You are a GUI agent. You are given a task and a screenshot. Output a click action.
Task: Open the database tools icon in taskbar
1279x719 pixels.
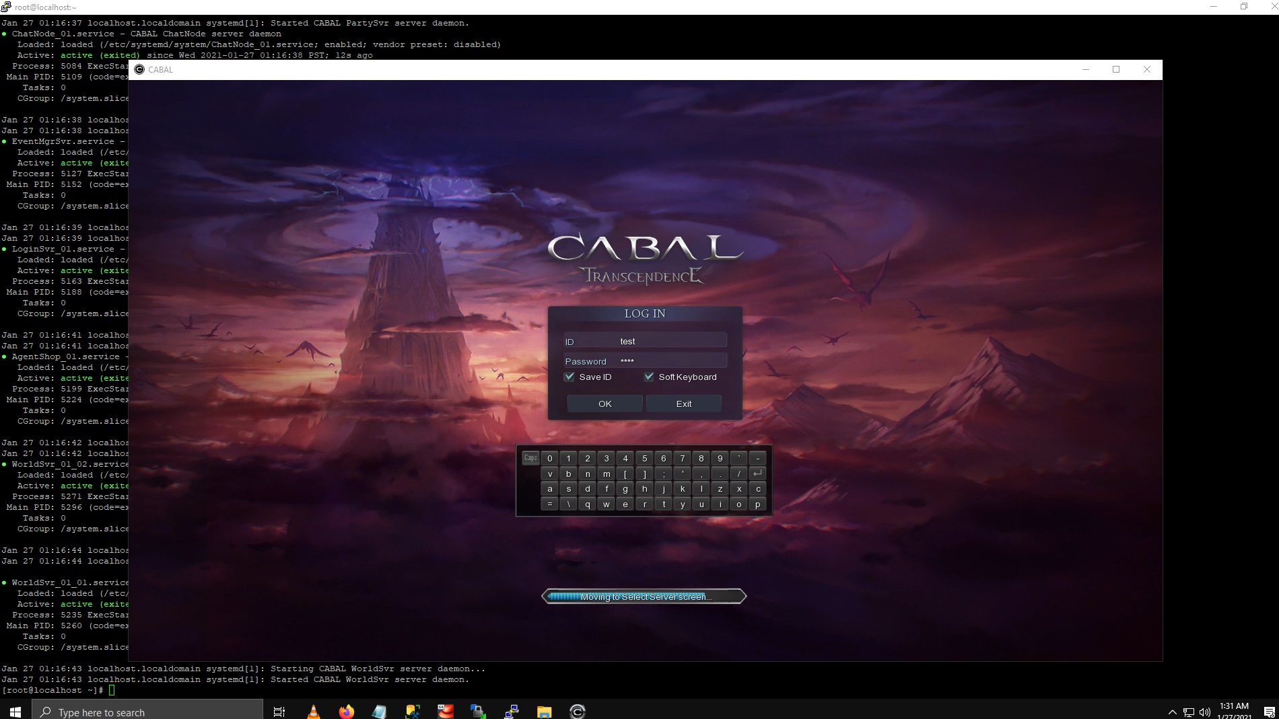point(412,711)
